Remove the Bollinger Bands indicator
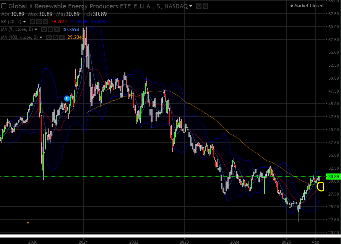 tap(45, 22)
